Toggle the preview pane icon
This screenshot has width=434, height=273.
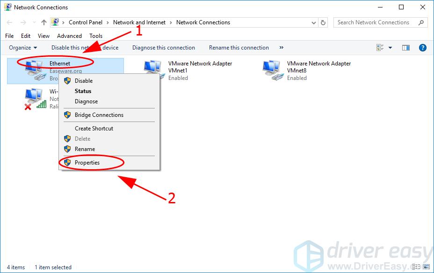click(x=406, y=48)
